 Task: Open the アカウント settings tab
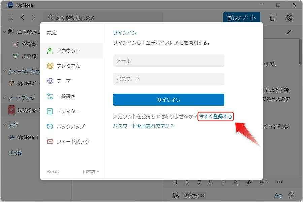tap(71, 50)
